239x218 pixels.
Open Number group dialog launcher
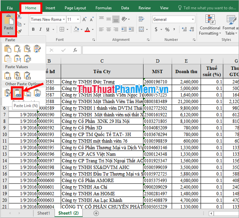(x=194, y=40)
